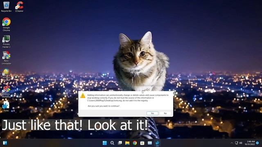Open the Recycle Bin desktop icon
262x147 pixels.
[x=6, y=7]
